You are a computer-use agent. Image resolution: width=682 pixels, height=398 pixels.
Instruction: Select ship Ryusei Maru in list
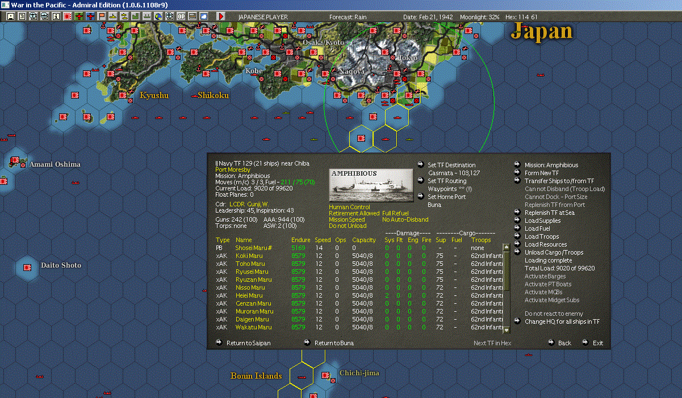(x=252, y=272)
